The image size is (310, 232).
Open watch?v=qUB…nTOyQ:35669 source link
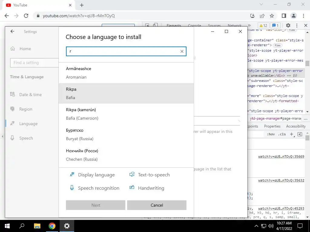[x=281, y=157]
